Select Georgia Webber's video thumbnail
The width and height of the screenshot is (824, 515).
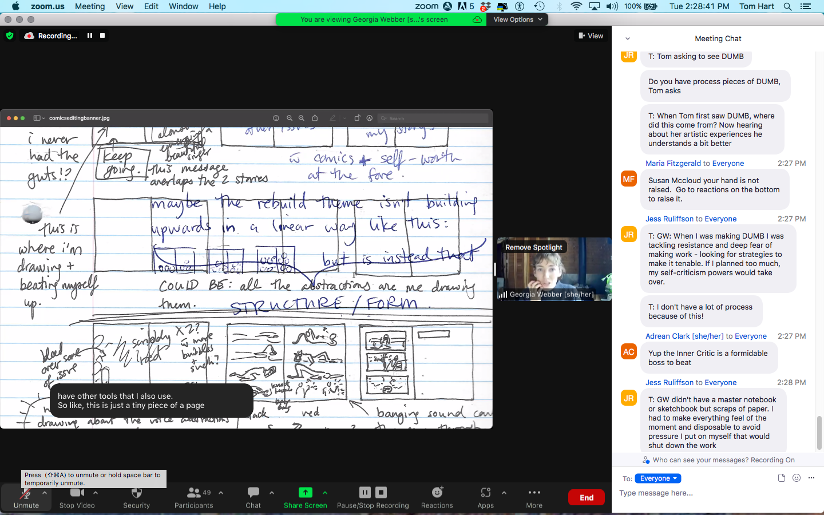click(554, 270)
